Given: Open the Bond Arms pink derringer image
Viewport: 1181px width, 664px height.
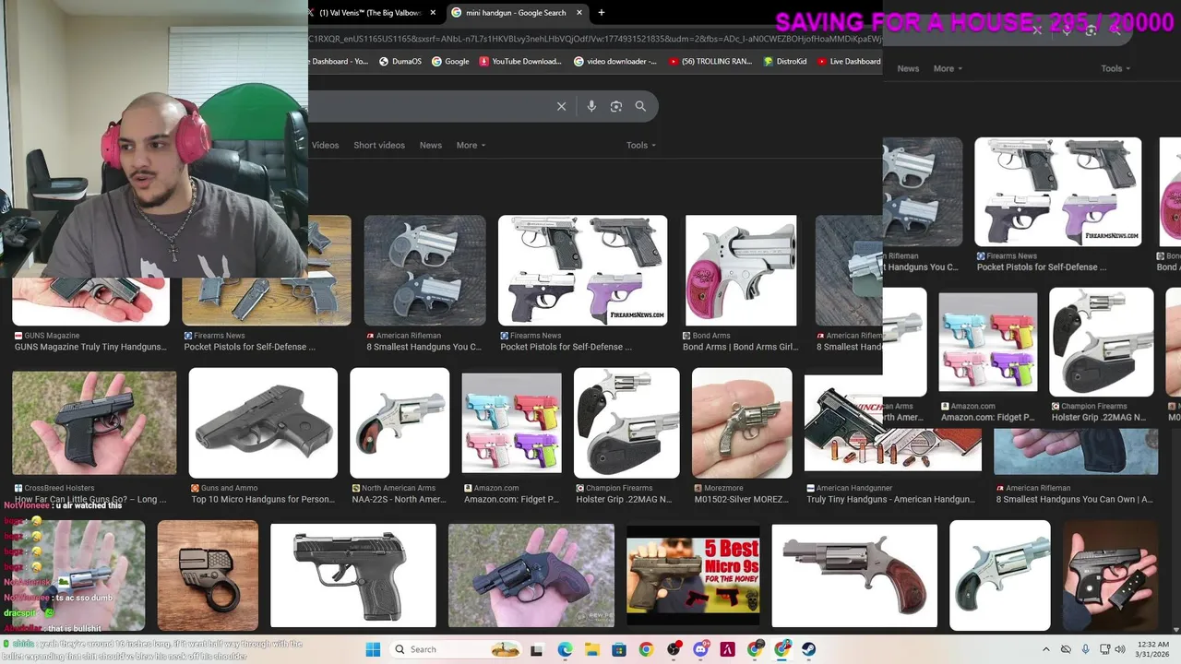Looking at the screenshot, I should pos(741,270).
